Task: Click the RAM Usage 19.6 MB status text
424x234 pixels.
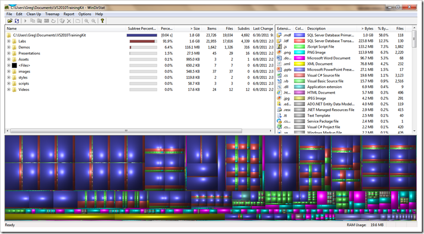Action: point(365,225)
